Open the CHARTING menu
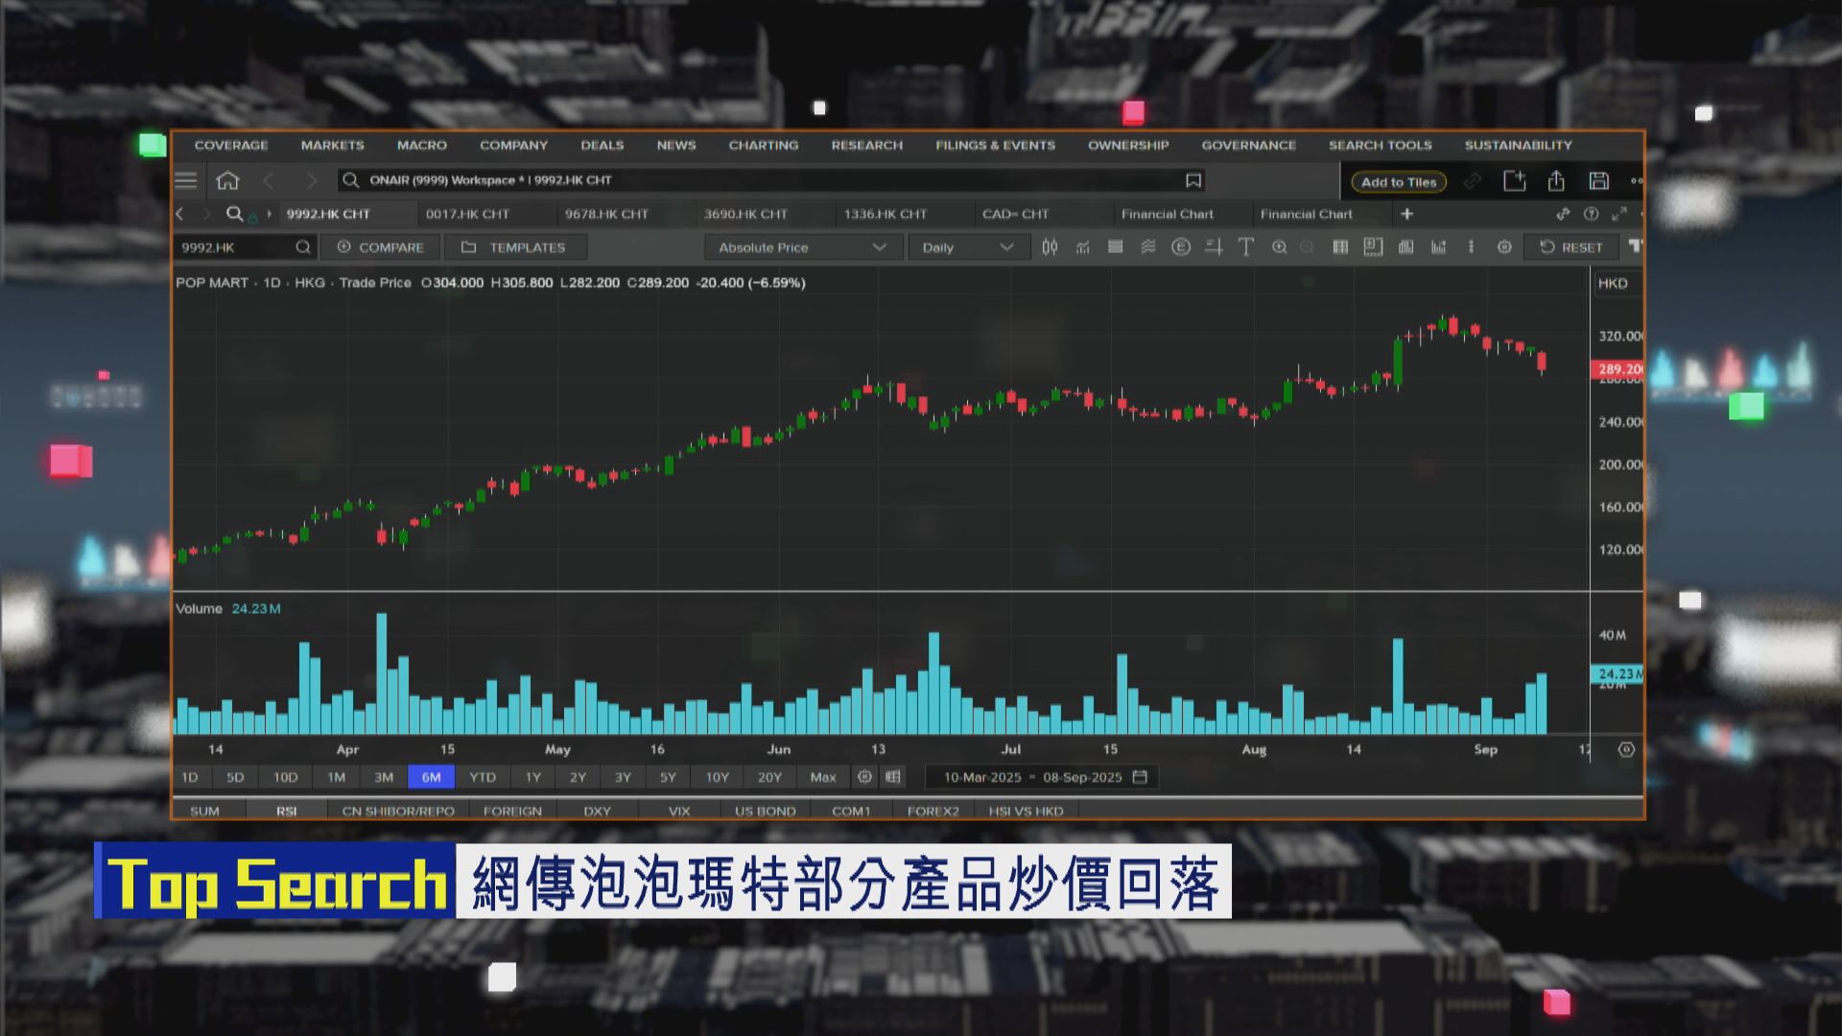Screen dimensions: 1842x1036 763,145
